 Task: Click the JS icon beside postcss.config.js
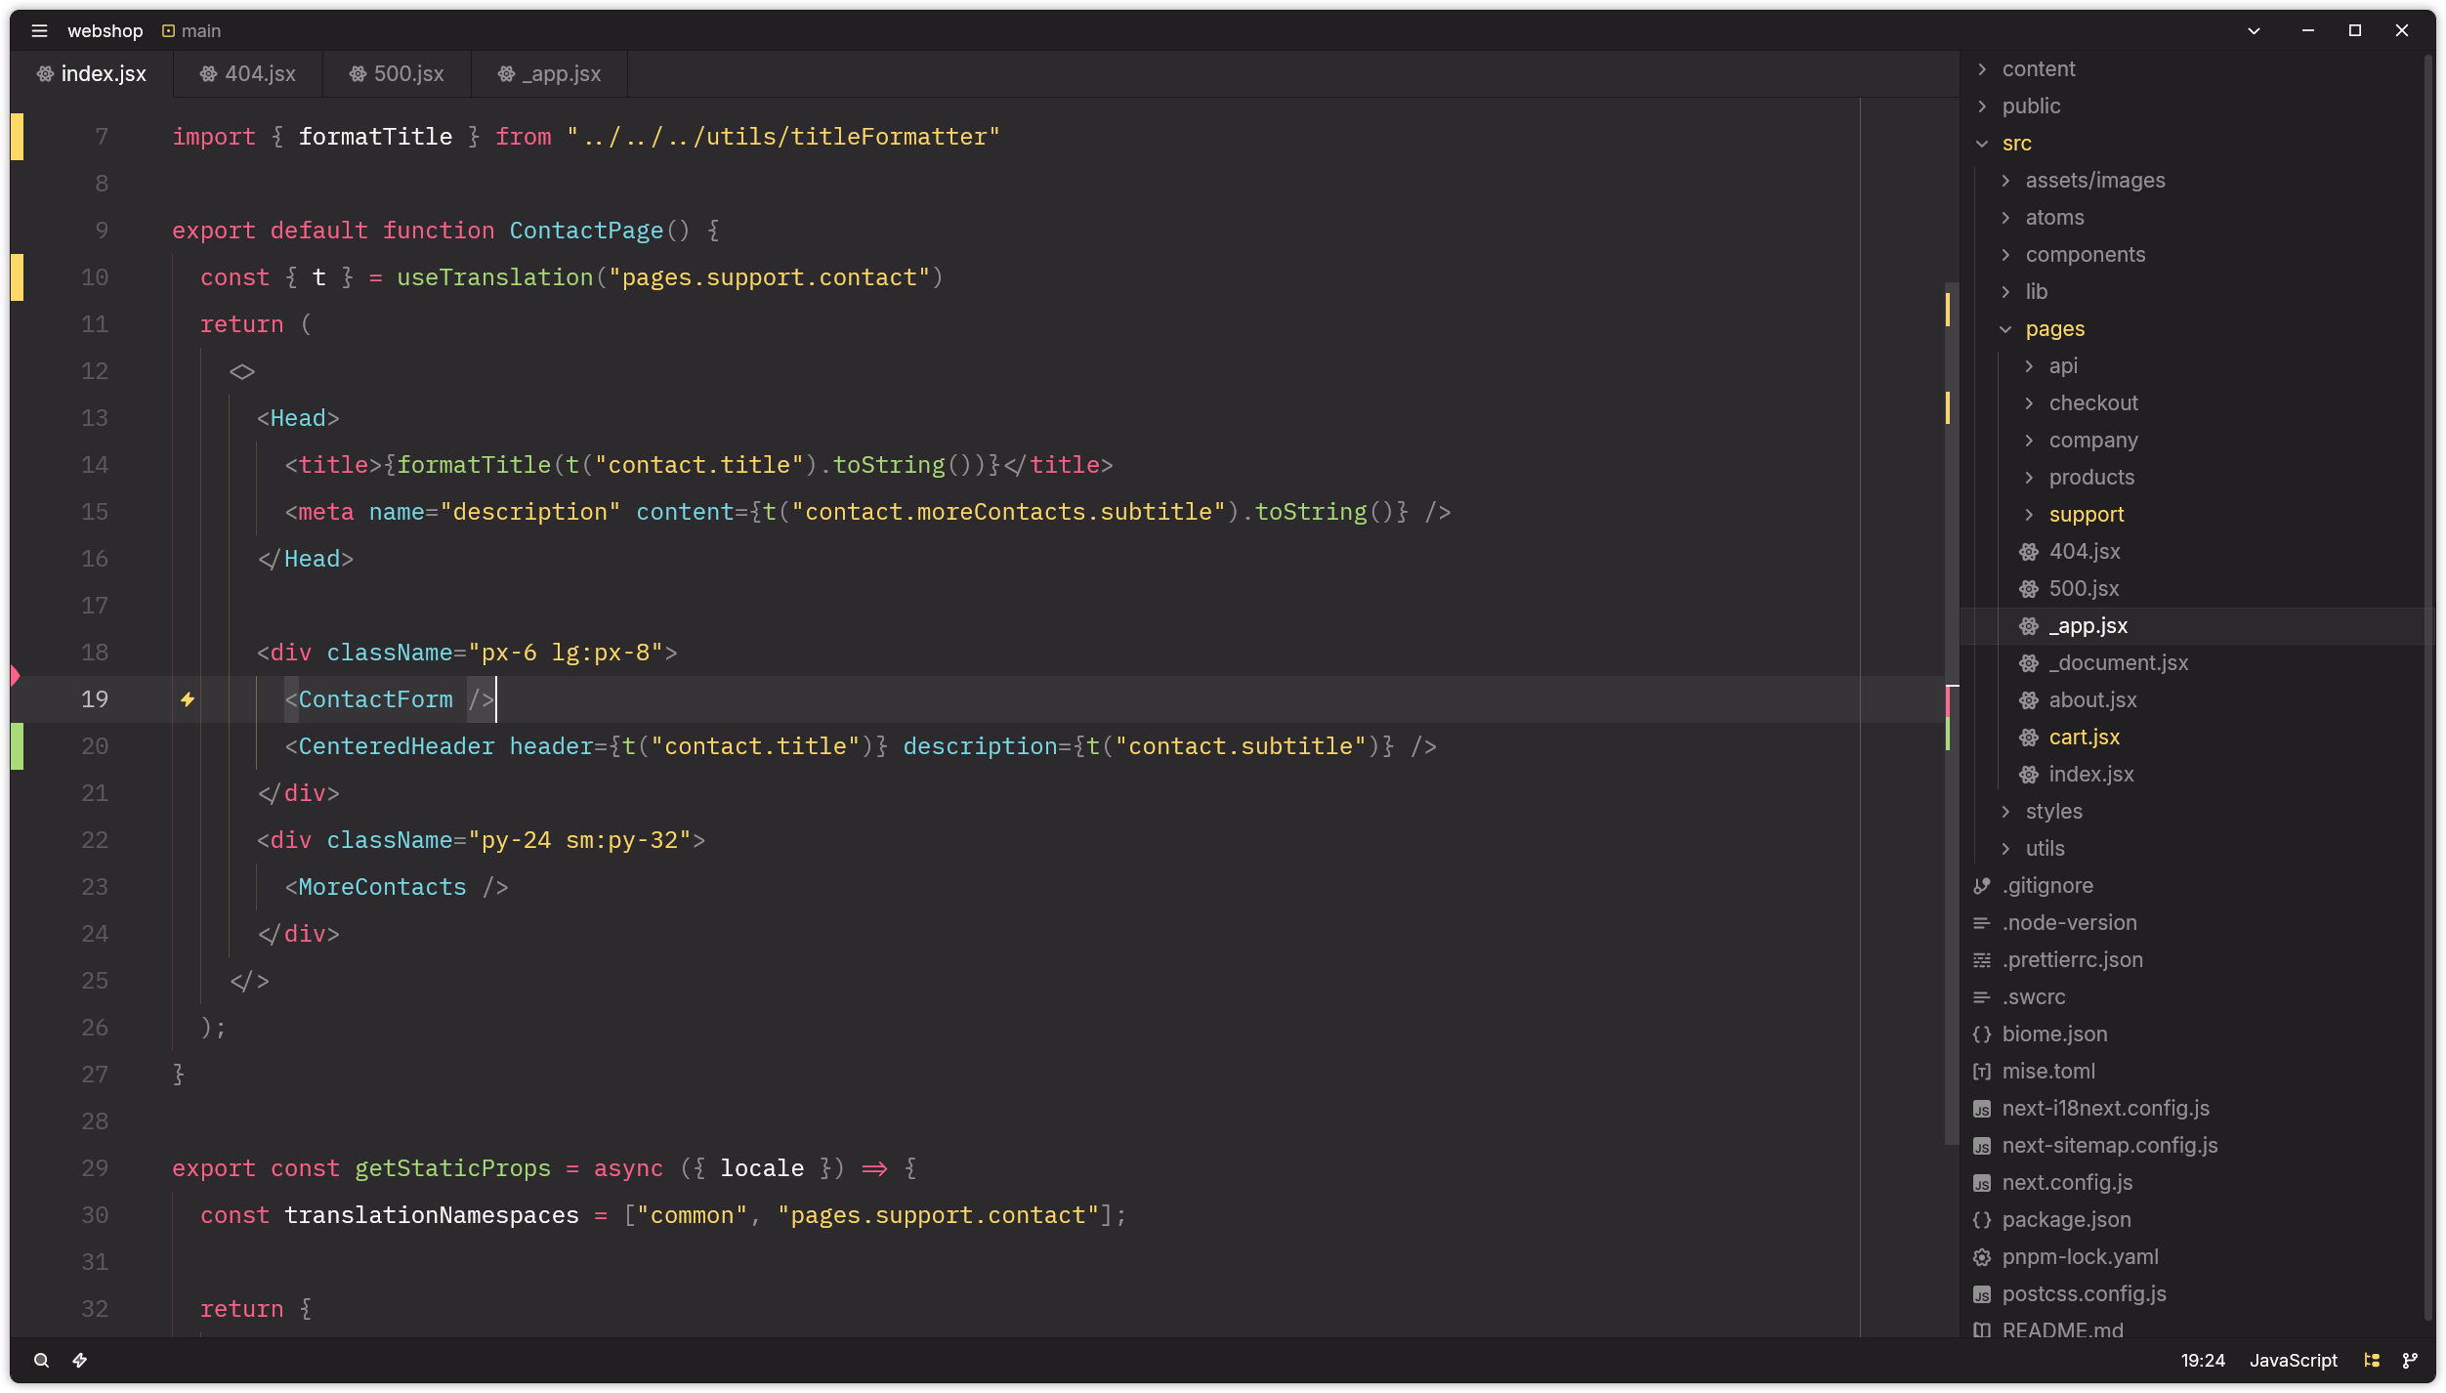coord(1982,1294)
